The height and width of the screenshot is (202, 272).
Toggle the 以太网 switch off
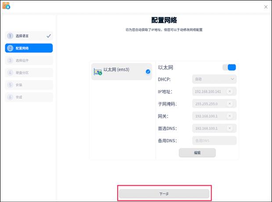(x=229, y=67)
